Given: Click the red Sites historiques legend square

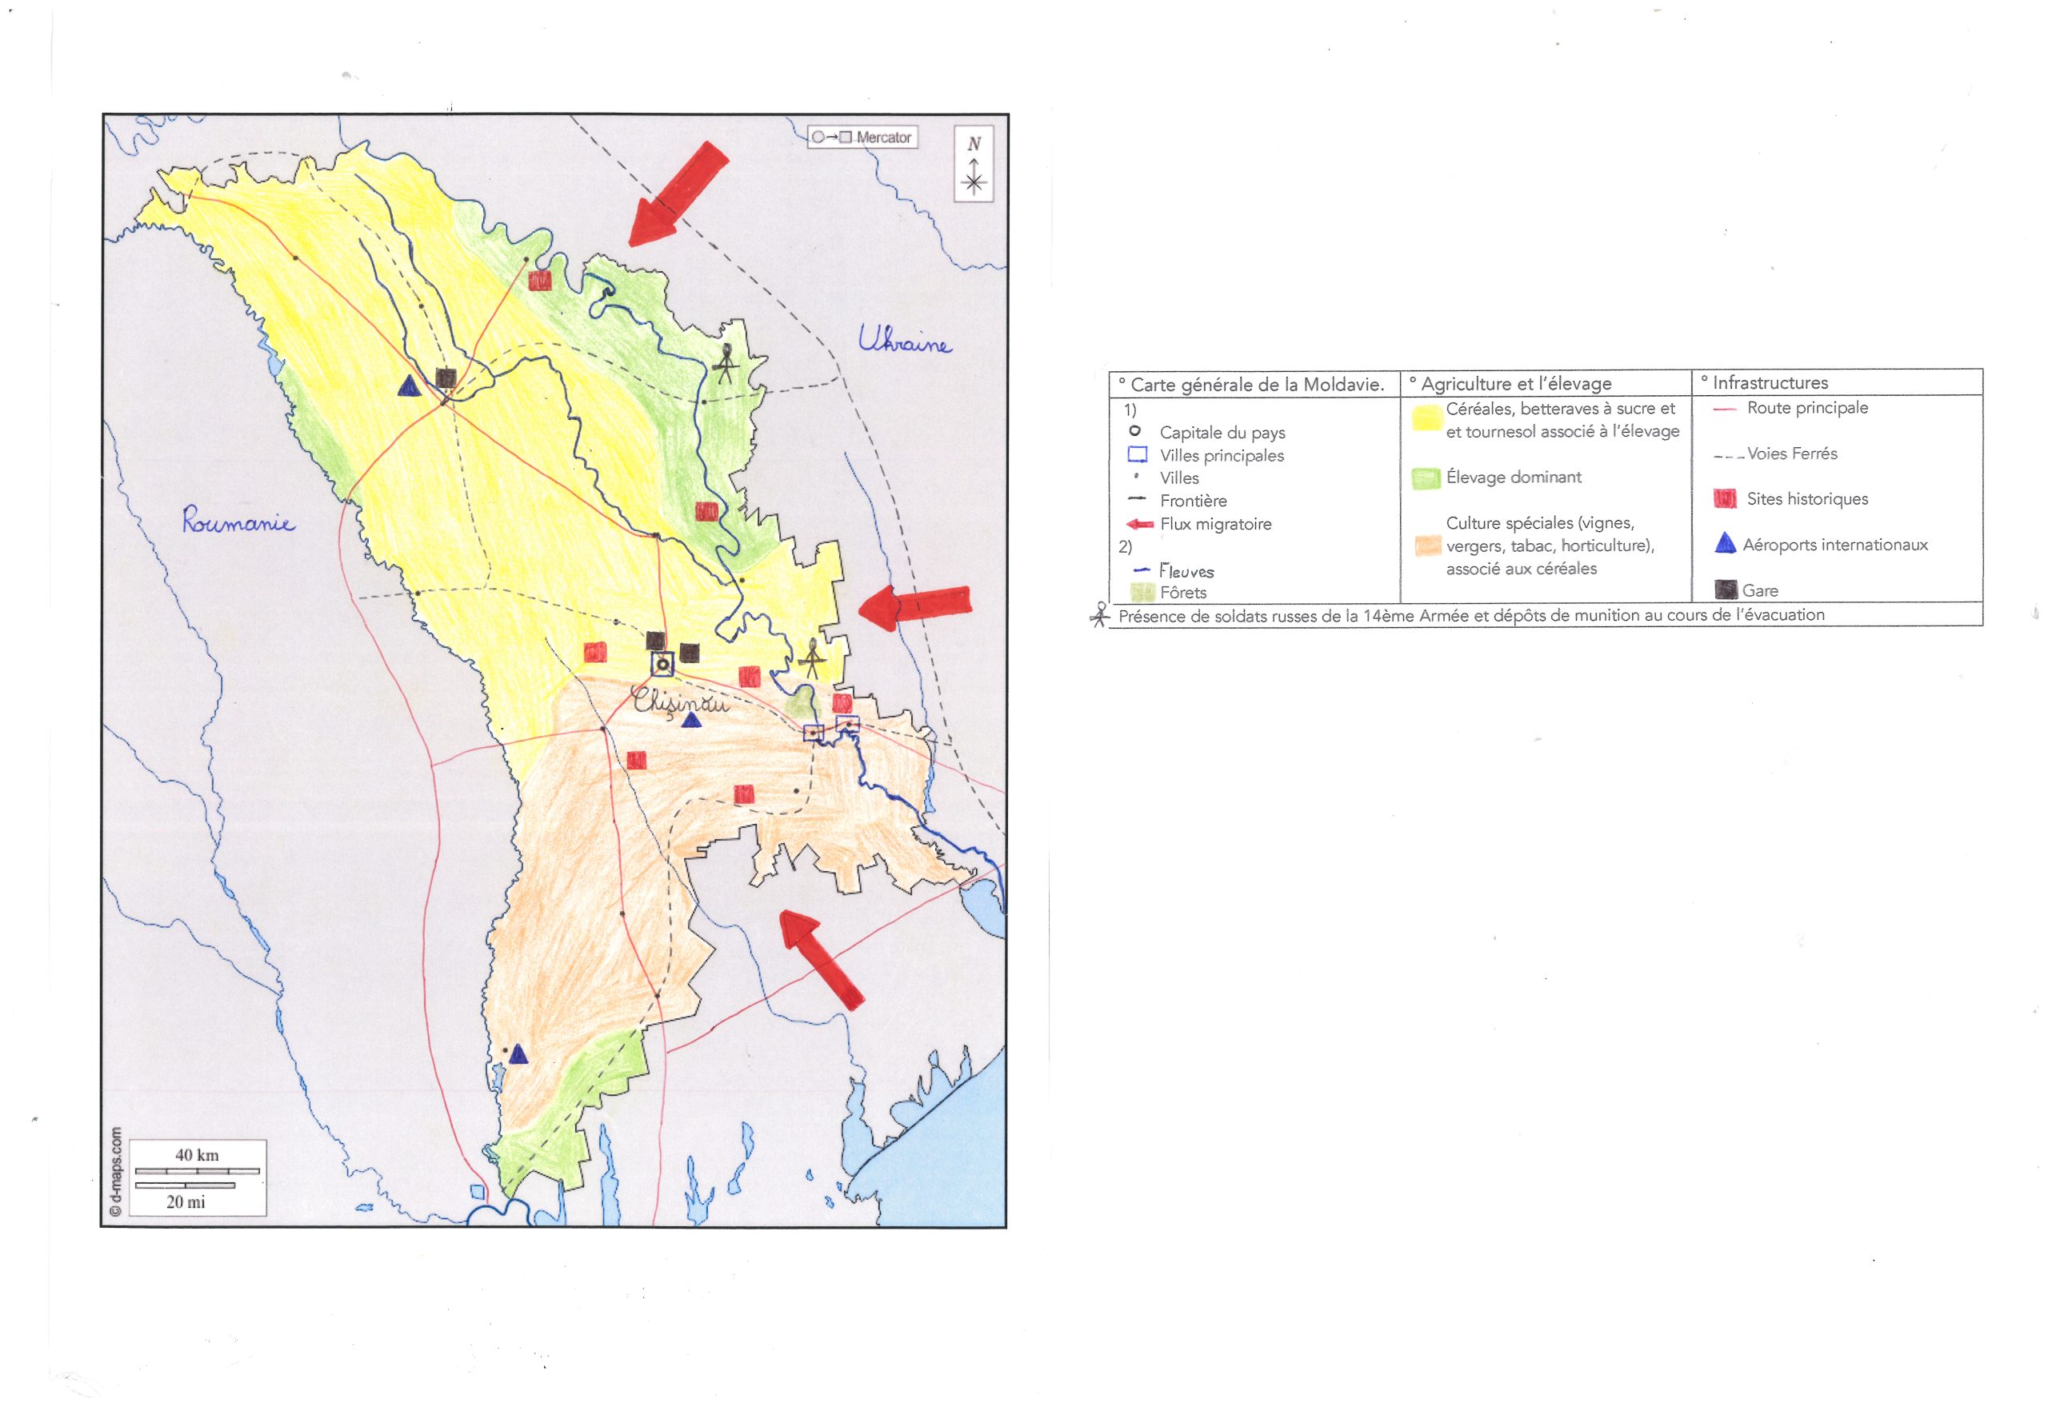Looking at the screenshot, I should 1725,499.
